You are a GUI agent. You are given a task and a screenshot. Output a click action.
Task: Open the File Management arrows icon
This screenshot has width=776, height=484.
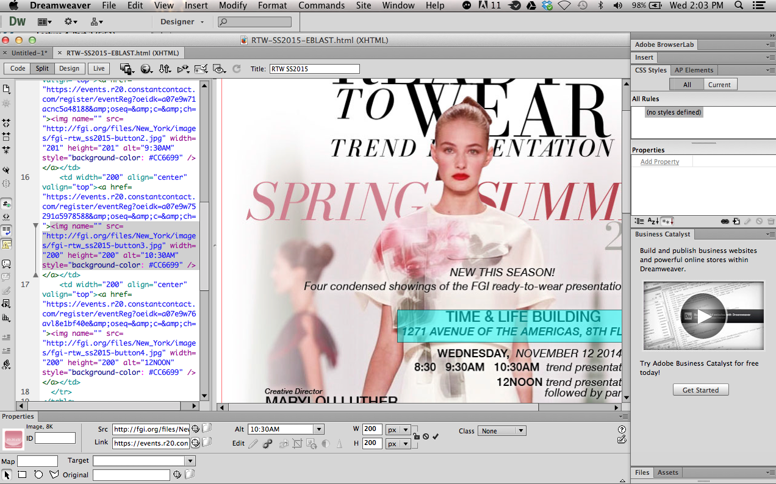pos(165,69)
